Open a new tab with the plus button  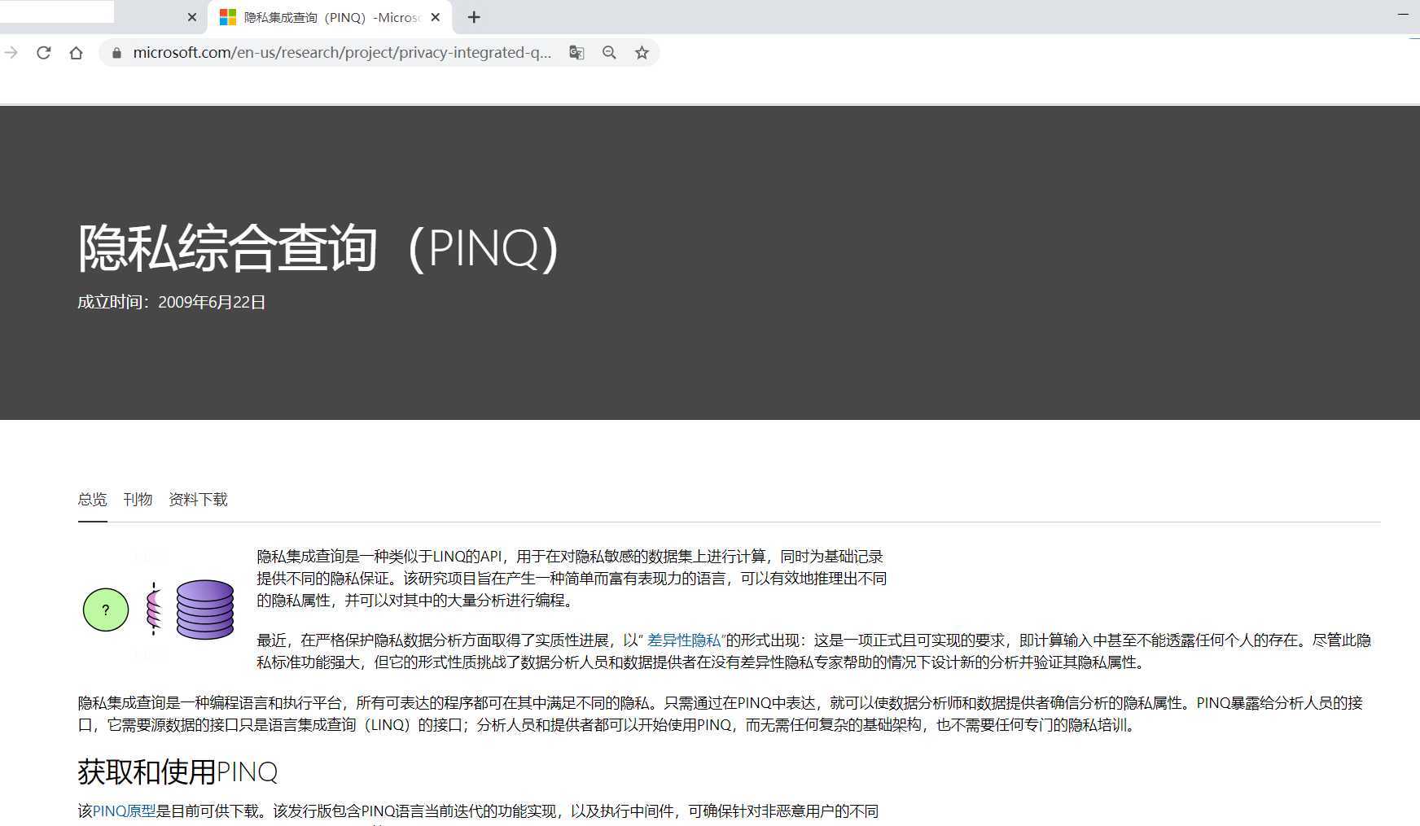click(474, 17)
